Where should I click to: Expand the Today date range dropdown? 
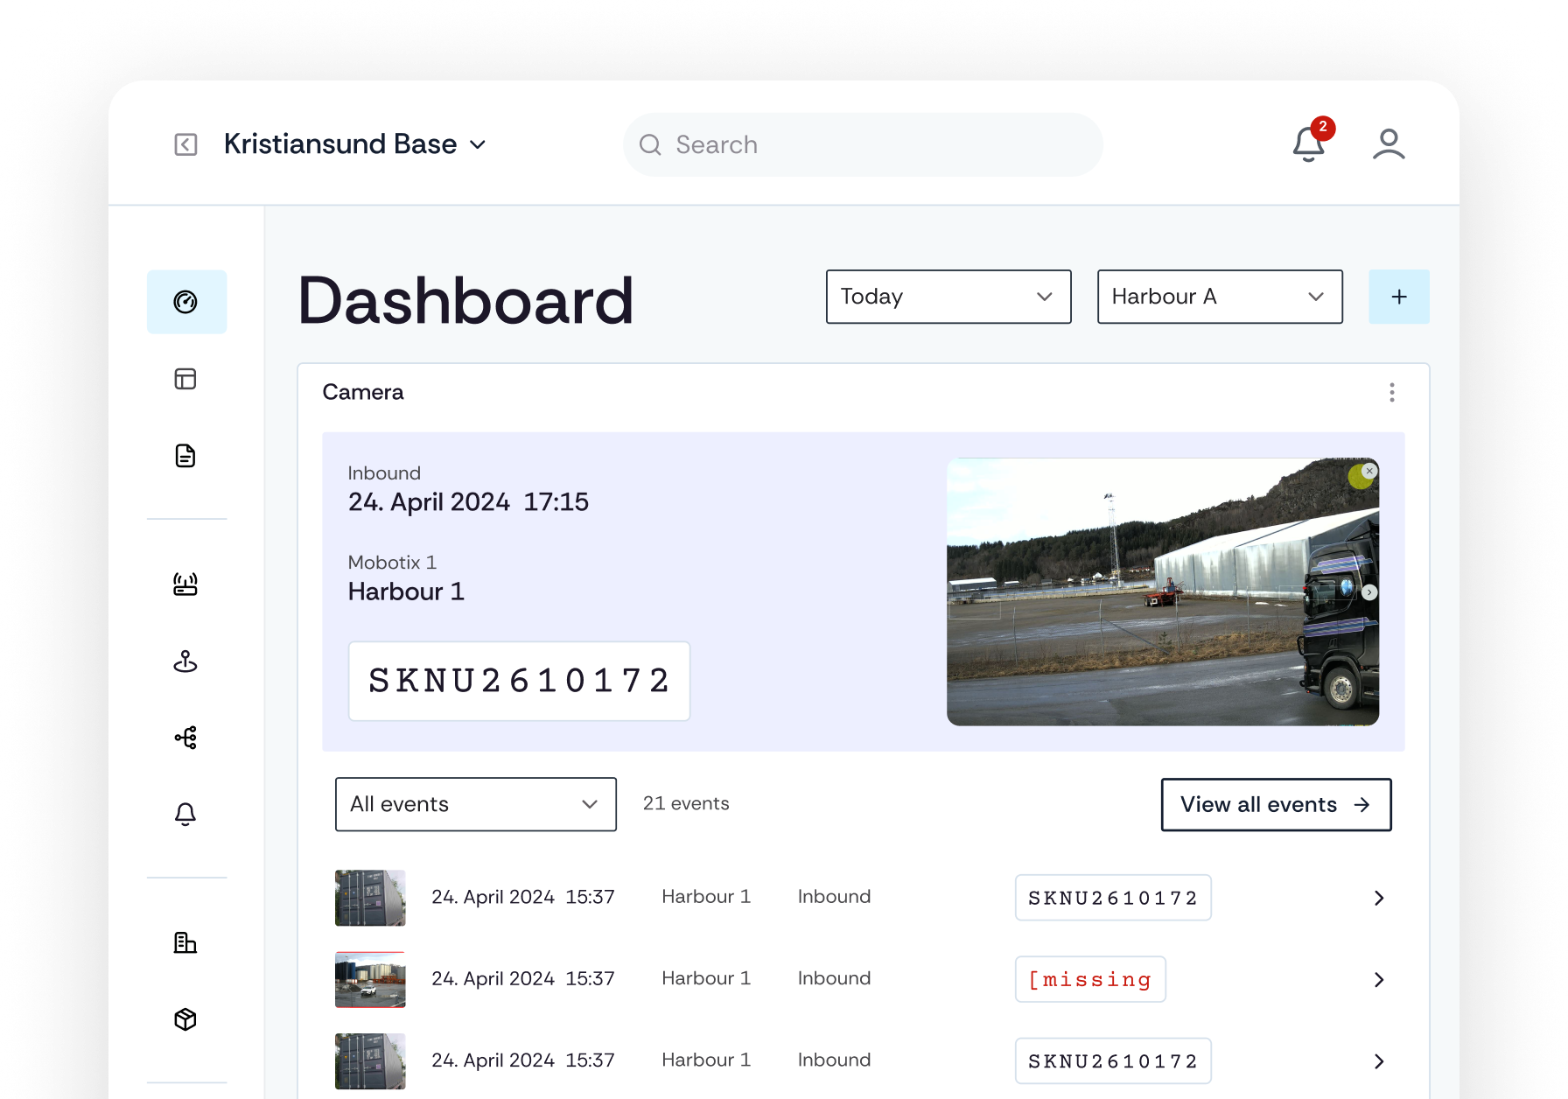[x=948, y=297]
